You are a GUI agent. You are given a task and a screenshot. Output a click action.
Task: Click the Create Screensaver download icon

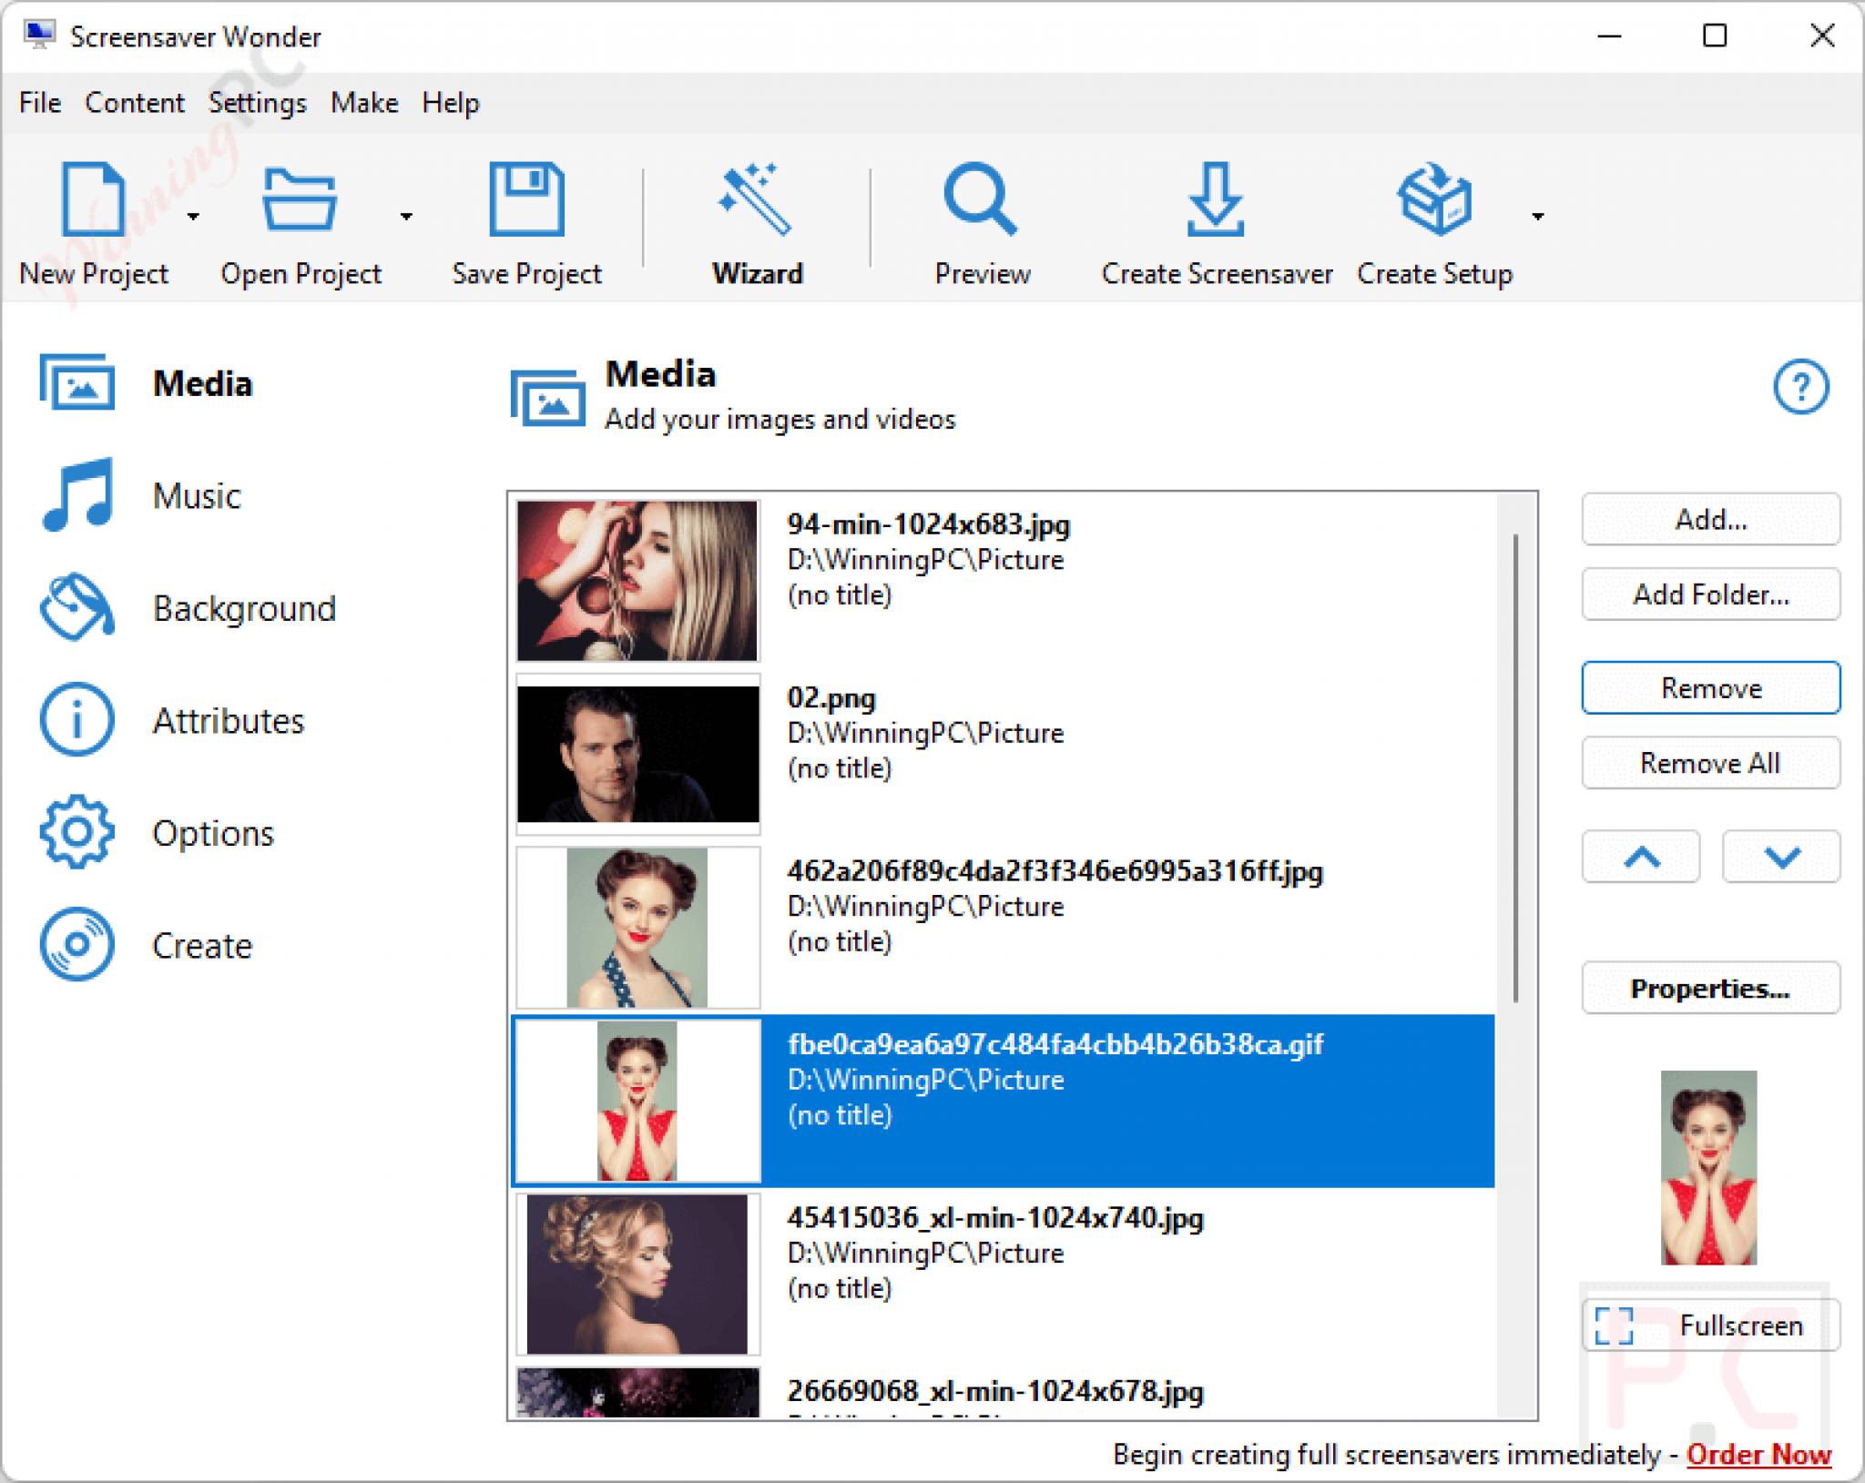pyautogui.click(x=1216, y=198)
